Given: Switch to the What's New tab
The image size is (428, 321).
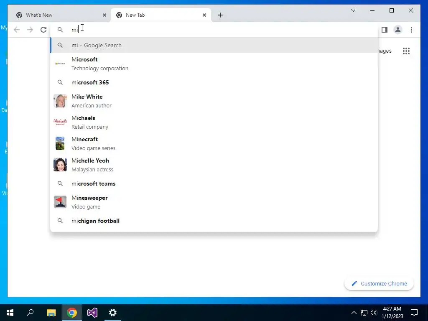Looking at the screenshot, I should point(60,15).
